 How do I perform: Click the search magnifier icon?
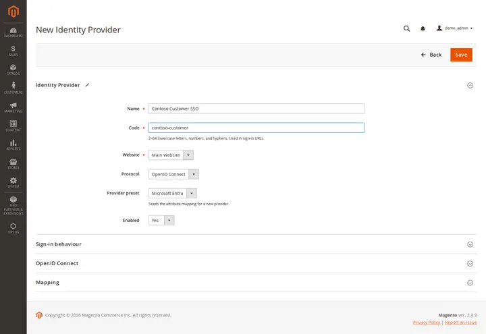pos(406,28)
